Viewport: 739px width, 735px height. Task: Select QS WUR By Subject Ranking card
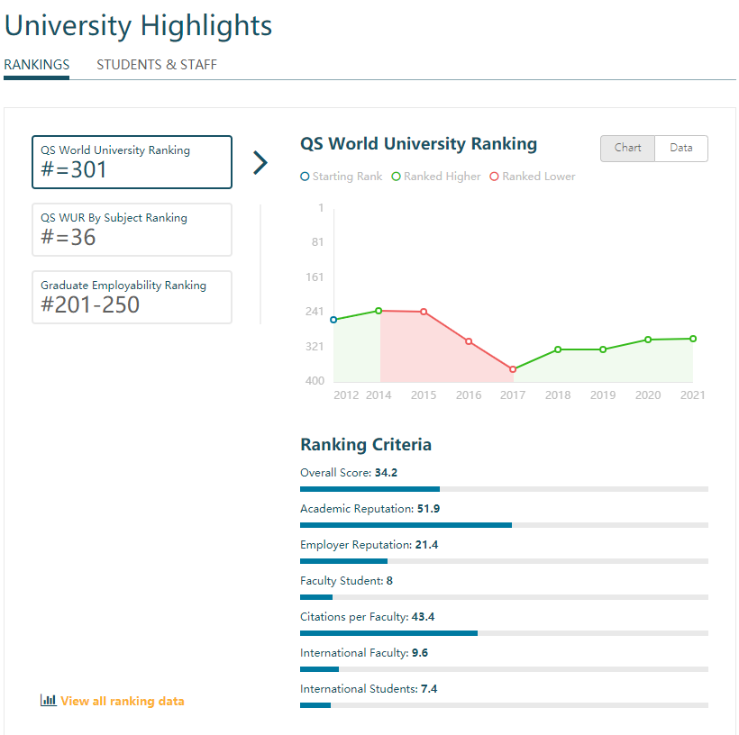(132, 230)
